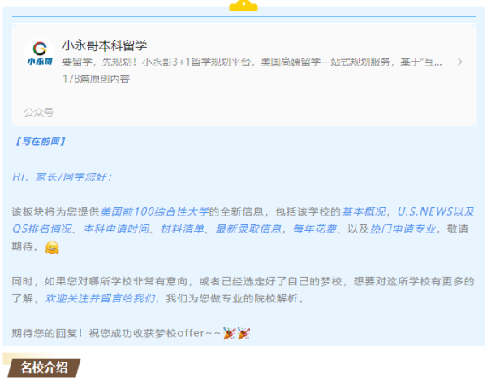Click the first party popper emoji

[x=229, y=334]
